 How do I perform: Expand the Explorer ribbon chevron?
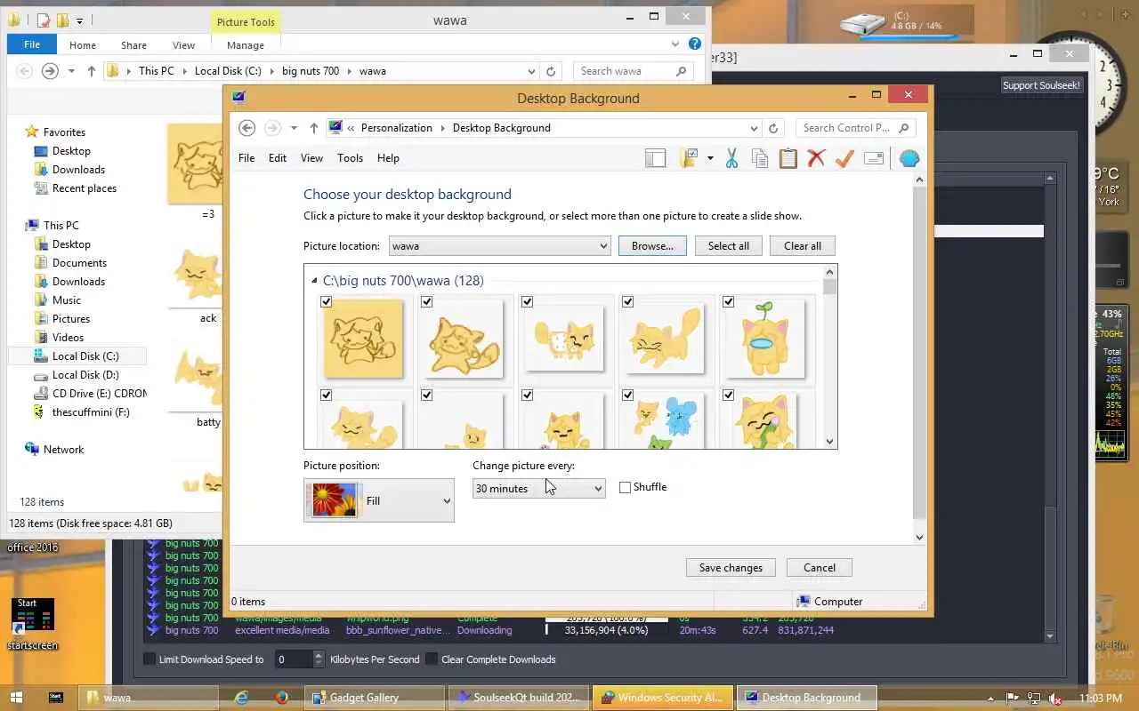[675, 44]
